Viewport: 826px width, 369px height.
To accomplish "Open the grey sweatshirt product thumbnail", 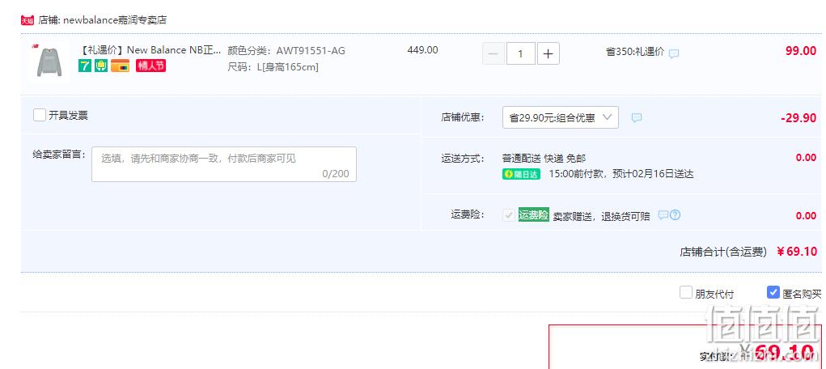I will 49,61.
